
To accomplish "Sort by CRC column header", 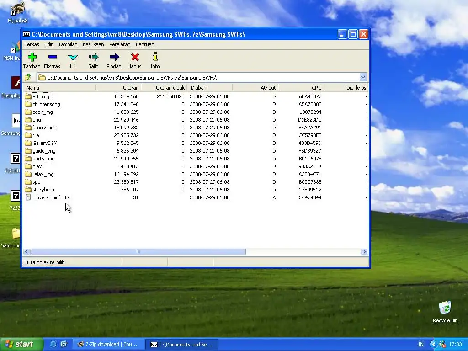I will coord(301,88).
